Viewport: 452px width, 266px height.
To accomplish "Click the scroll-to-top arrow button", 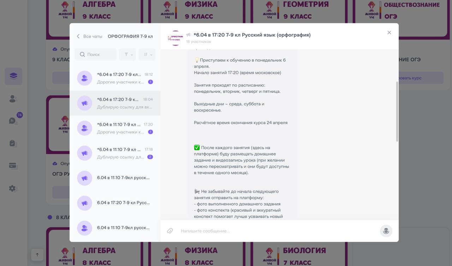I will point(37,255).
